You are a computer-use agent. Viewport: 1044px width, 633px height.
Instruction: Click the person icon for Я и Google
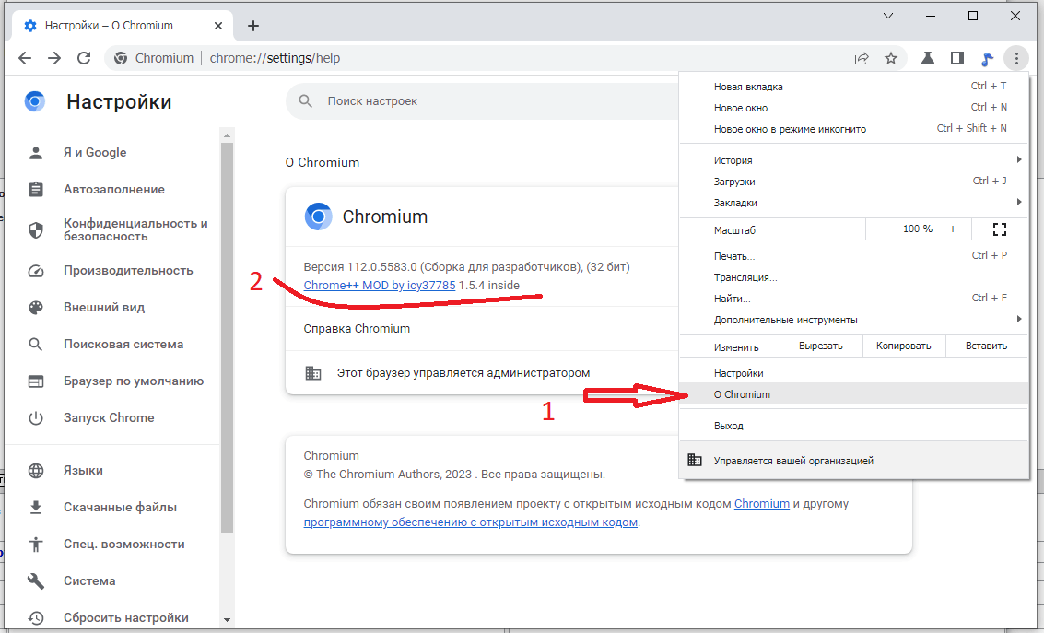[36, 152]
